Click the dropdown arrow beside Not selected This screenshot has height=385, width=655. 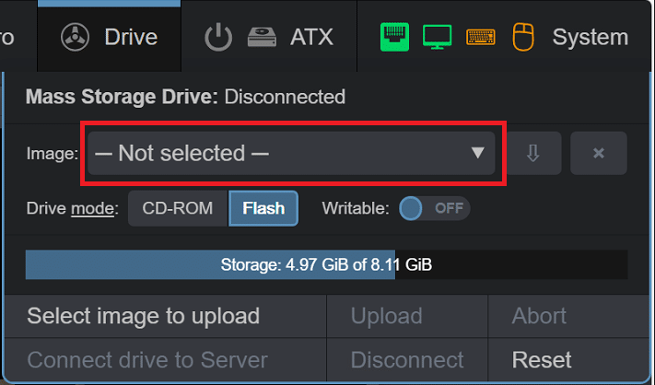point(477,153)
